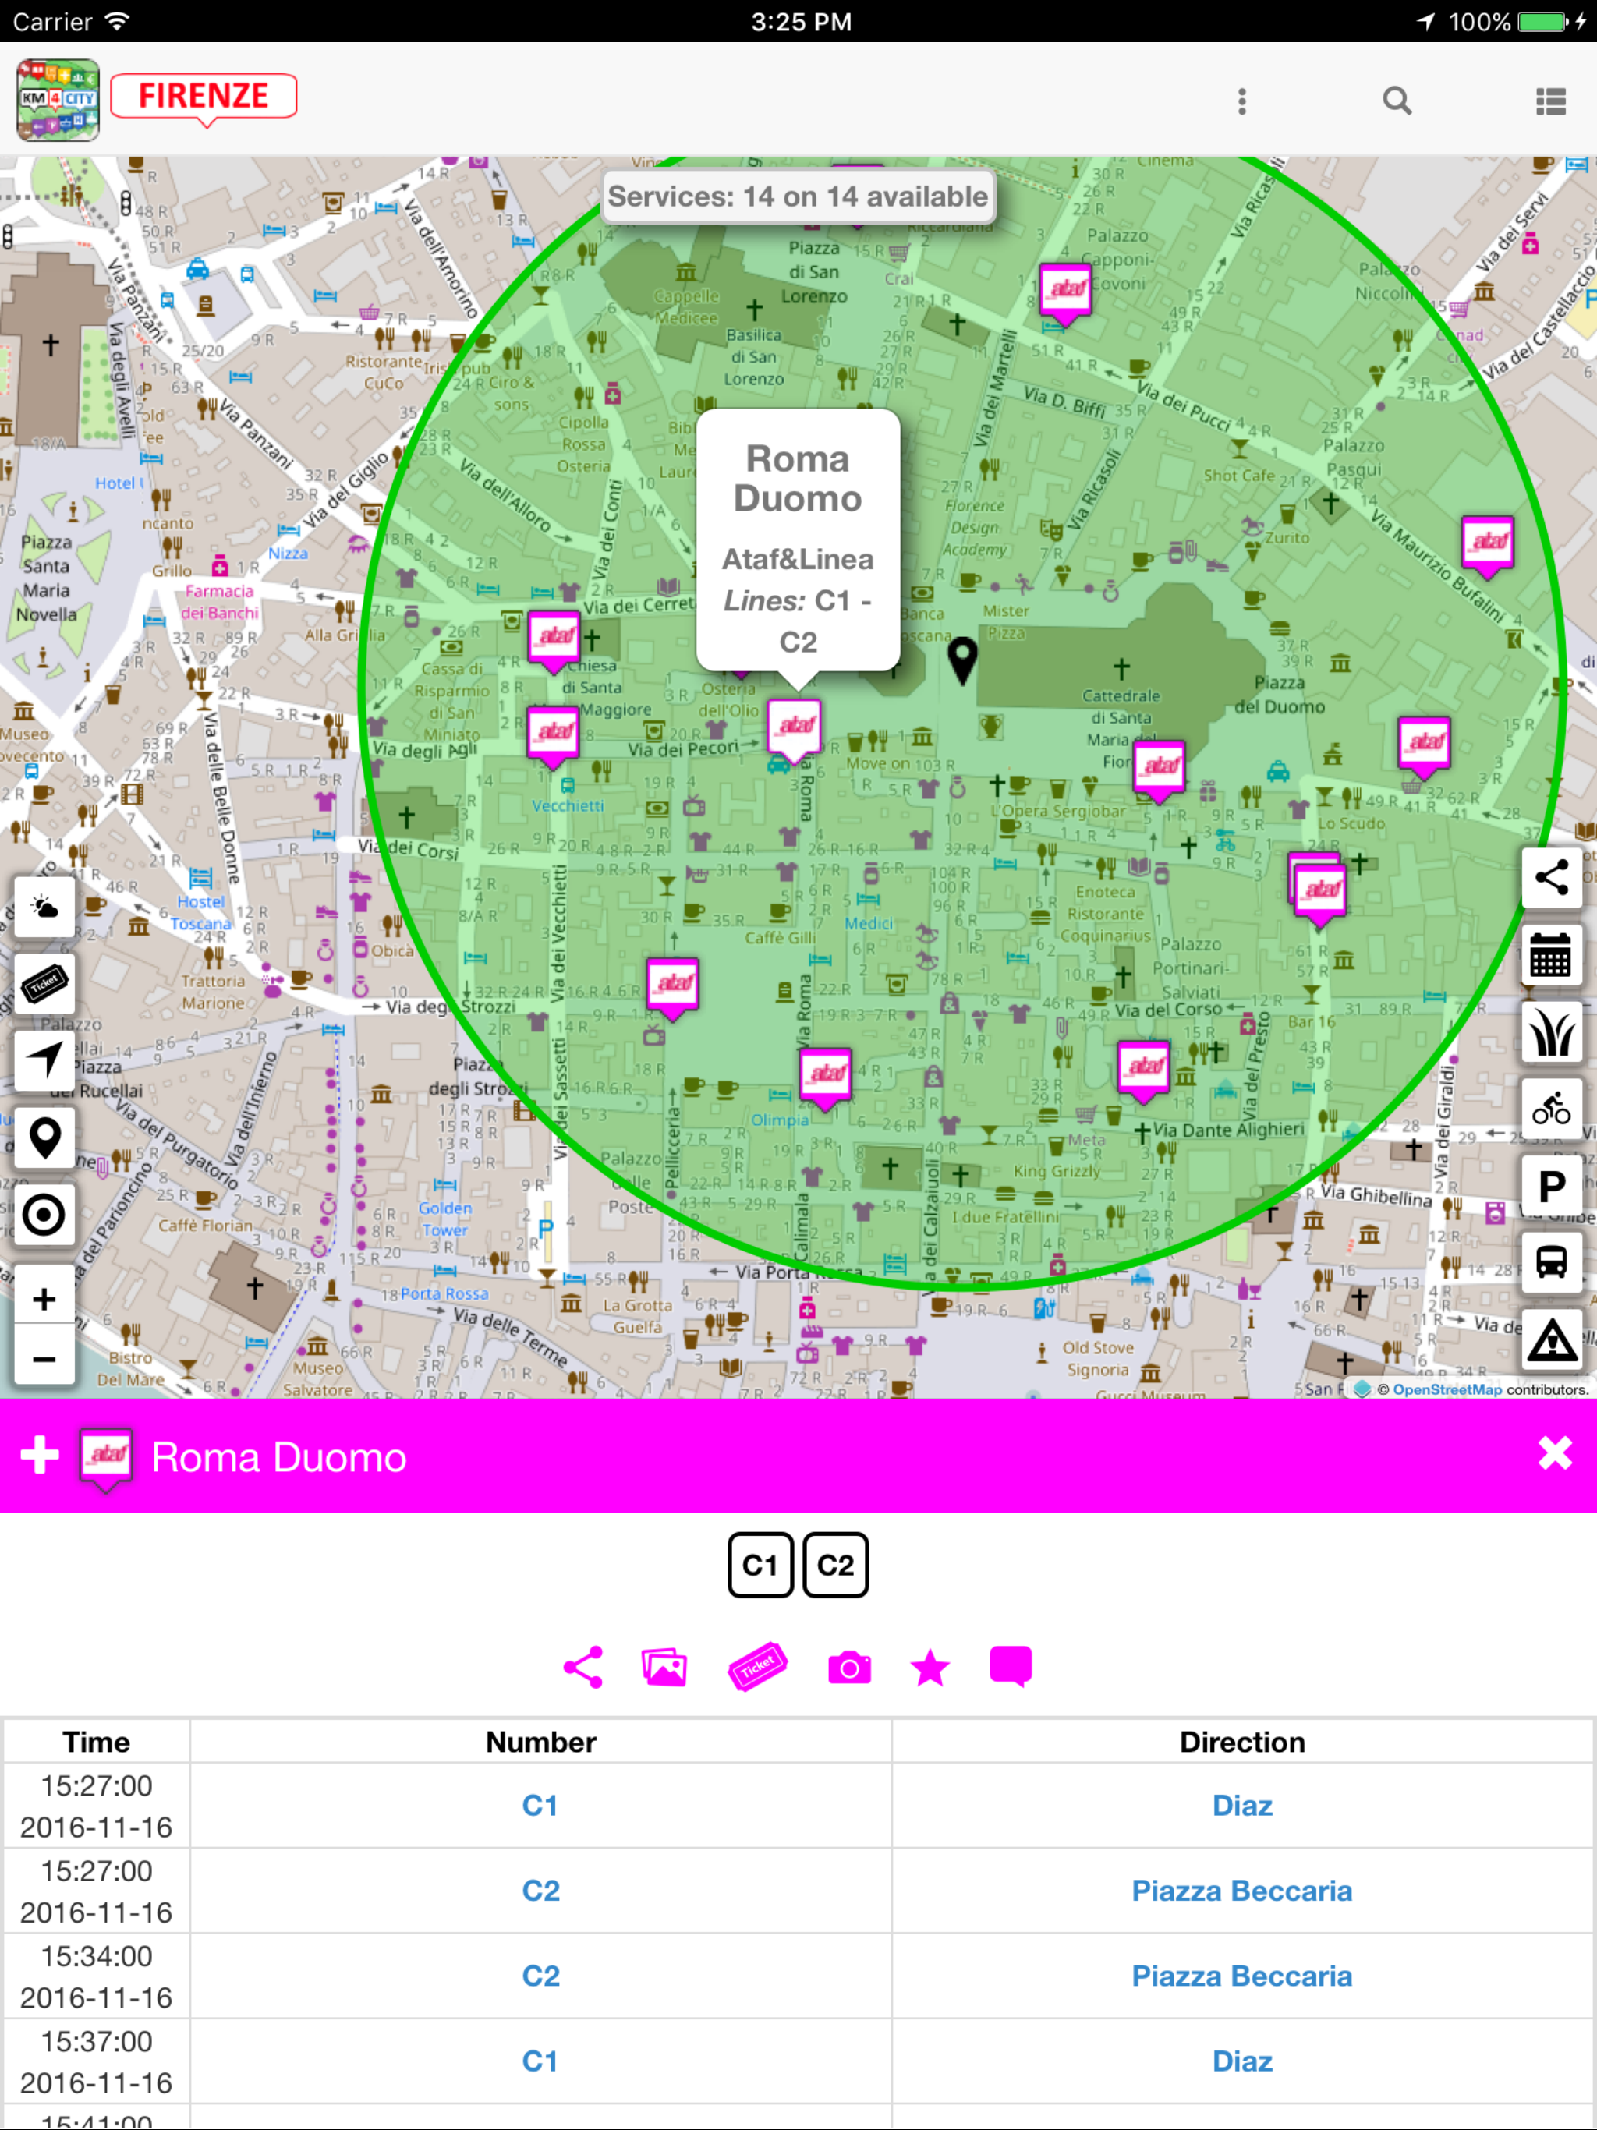Viewport: 1597px width, 2130px height.
Task: Tap the Roma Duomo popup bubble
Action: tap(798, 540)
